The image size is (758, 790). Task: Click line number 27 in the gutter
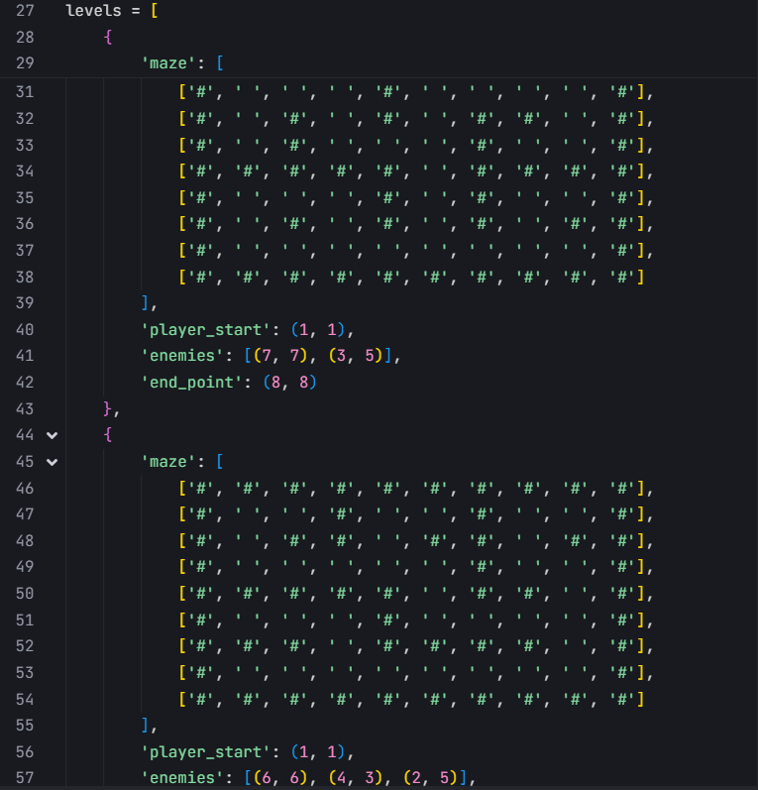[25, 11]
